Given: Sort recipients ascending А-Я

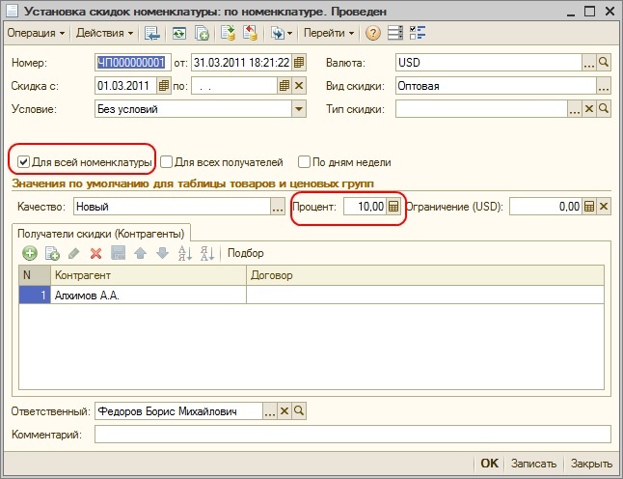Looking at the screenshot, I should [x=185, y=253].
